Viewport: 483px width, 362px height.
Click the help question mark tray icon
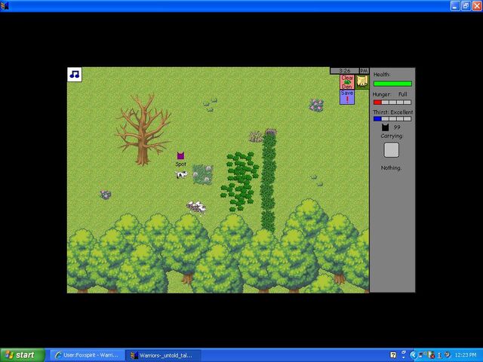click(x=393, y=355)
